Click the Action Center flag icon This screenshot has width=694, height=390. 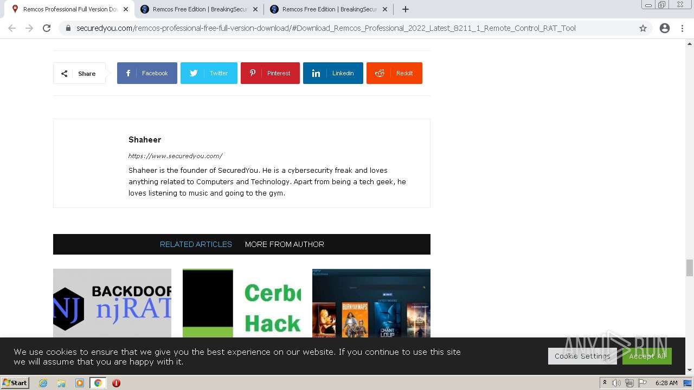tap(642, 383)
